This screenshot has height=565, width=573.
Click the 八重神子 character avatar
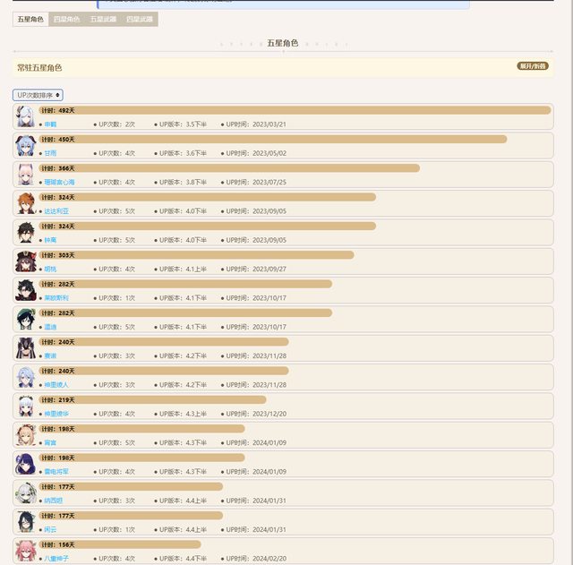pos(25,551)
